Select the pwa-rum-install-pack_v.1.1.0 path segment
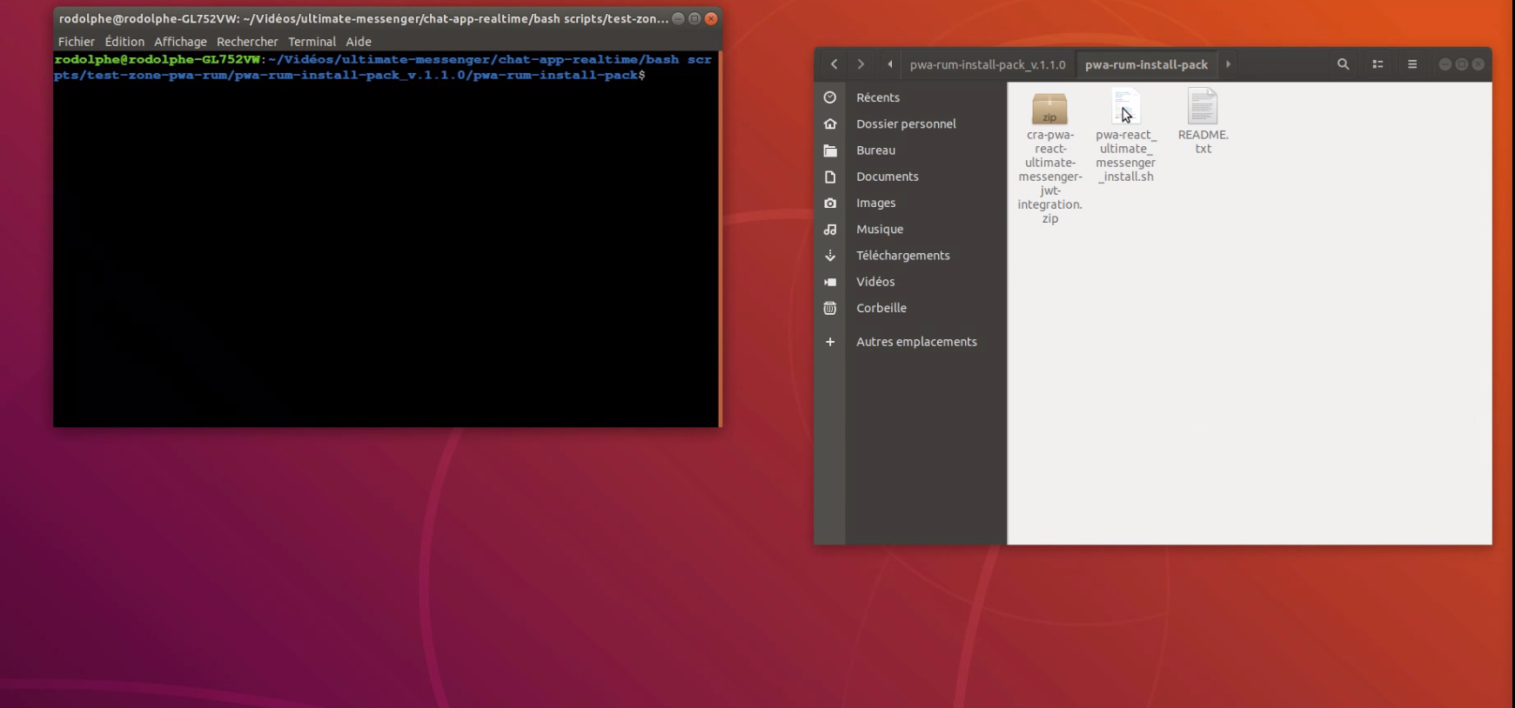 (987, 64)
